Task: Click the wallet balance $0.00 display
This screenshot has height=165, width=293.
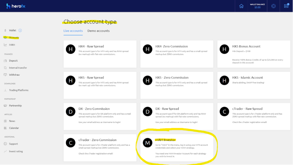Action: coord(257,6)
